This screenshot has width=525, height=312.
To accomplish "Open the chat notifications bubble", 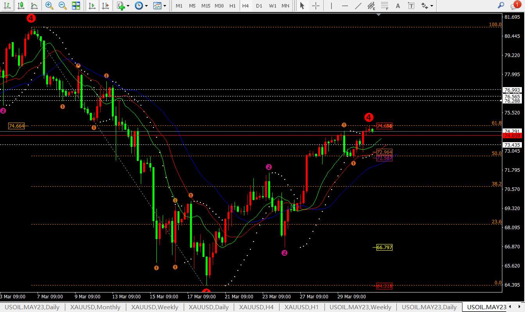I will pos(515,5).
